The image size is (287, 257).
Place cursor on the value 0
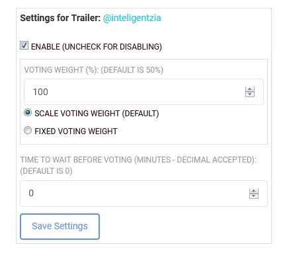coord(31,193)
